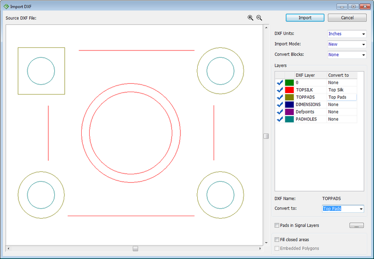Uncheck the layer 0 checkmark
The height and width of the screenshot is (259, 374).
[x=279, y=83]
